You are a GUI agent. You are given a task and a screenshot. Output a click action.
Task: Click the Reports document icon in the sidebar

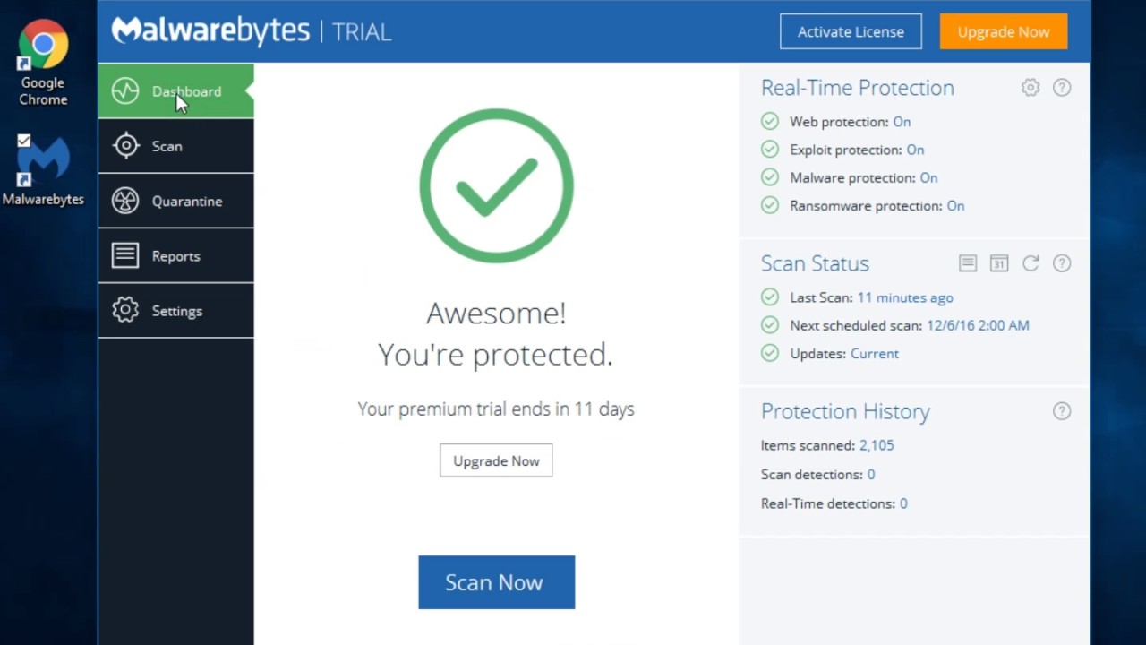tap(125, 255)
